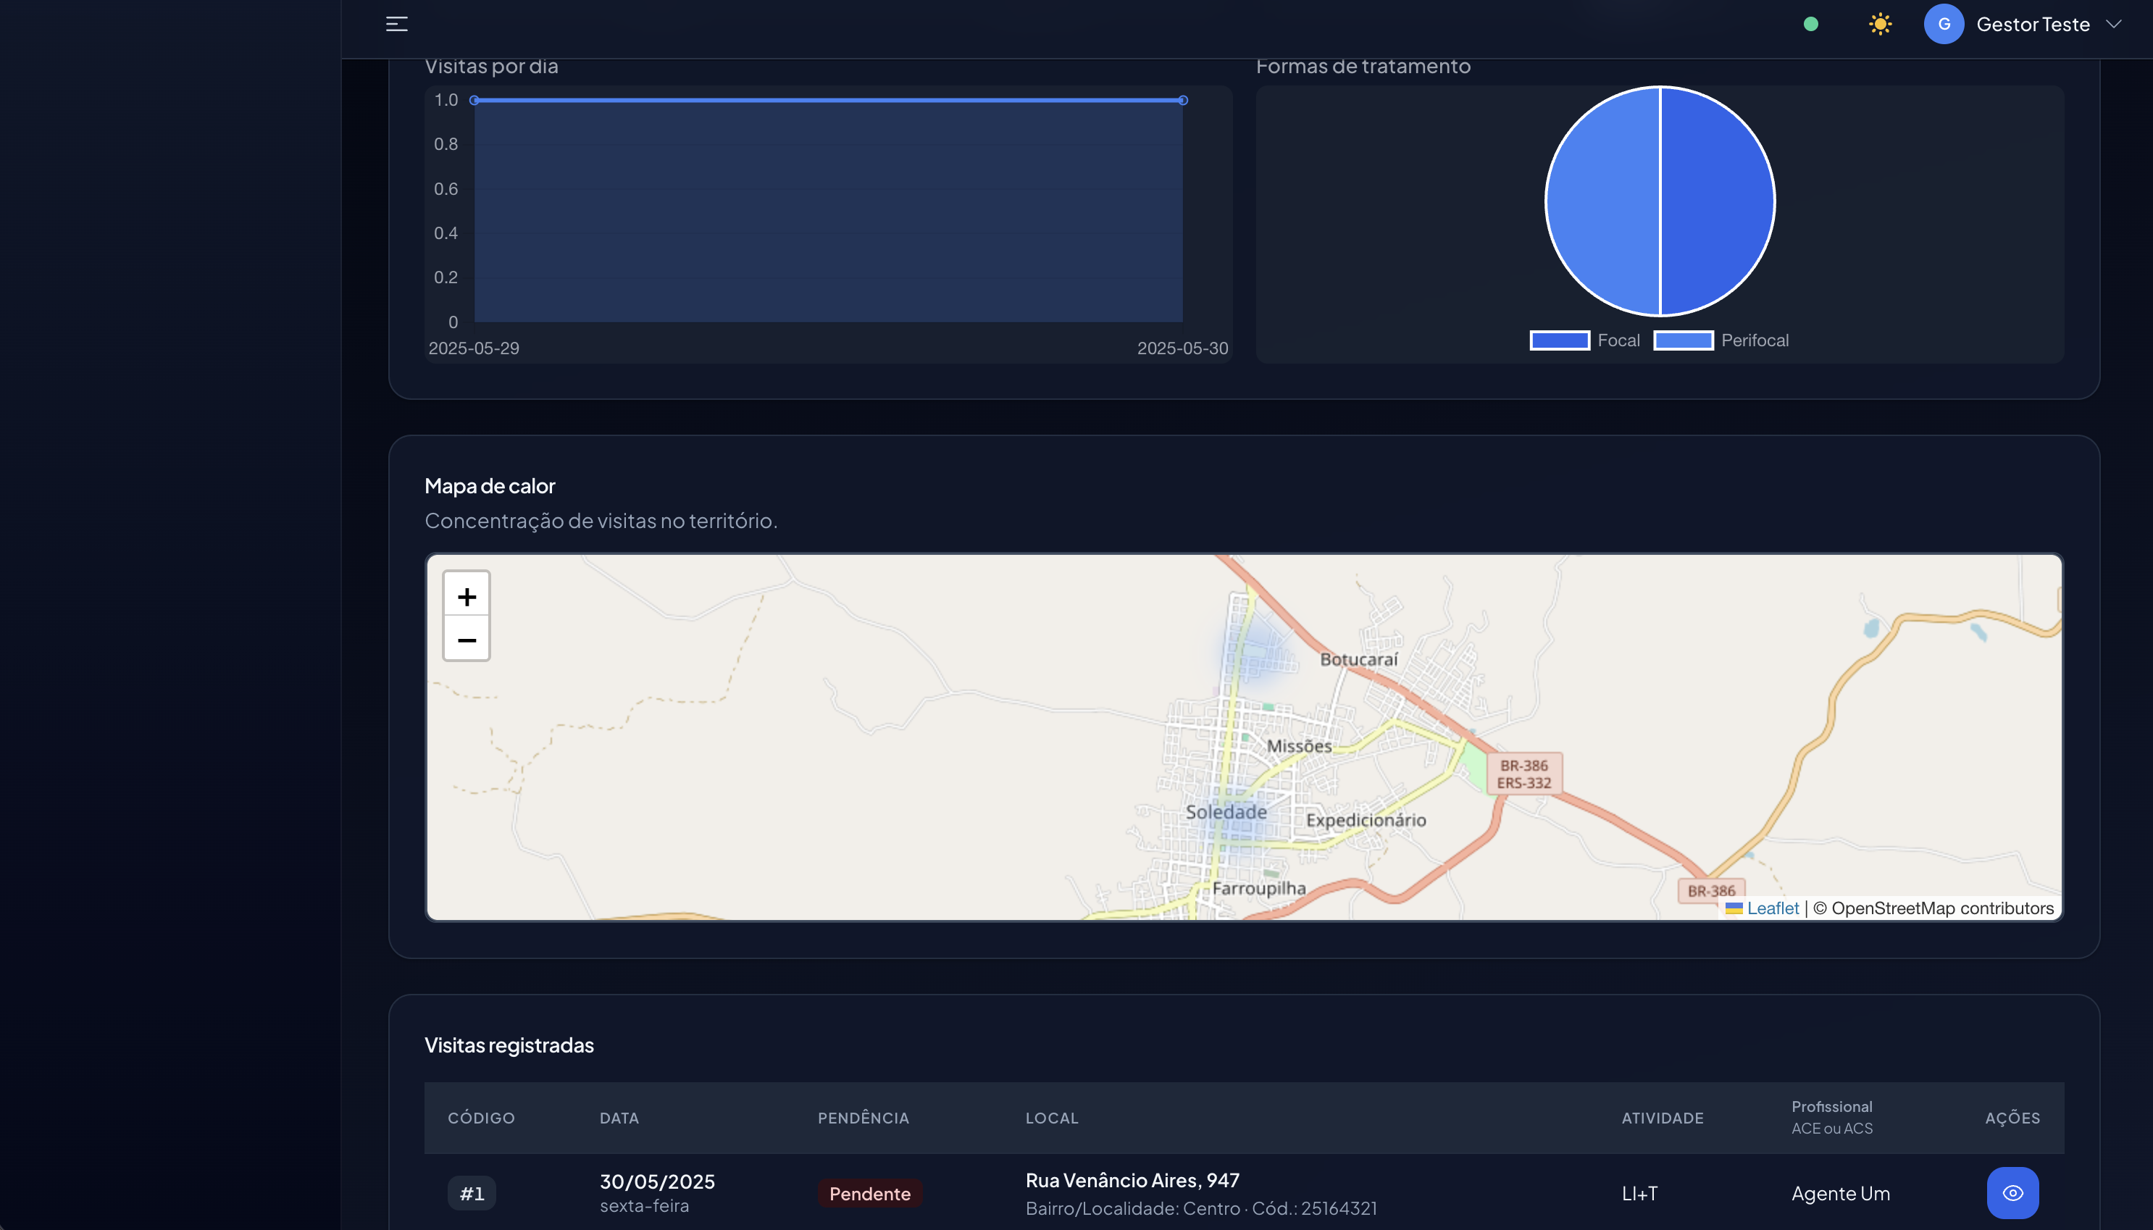Click the Pendente status badge
This screenshot has height=1230, width=2153.
click(x=869, y=1193)
